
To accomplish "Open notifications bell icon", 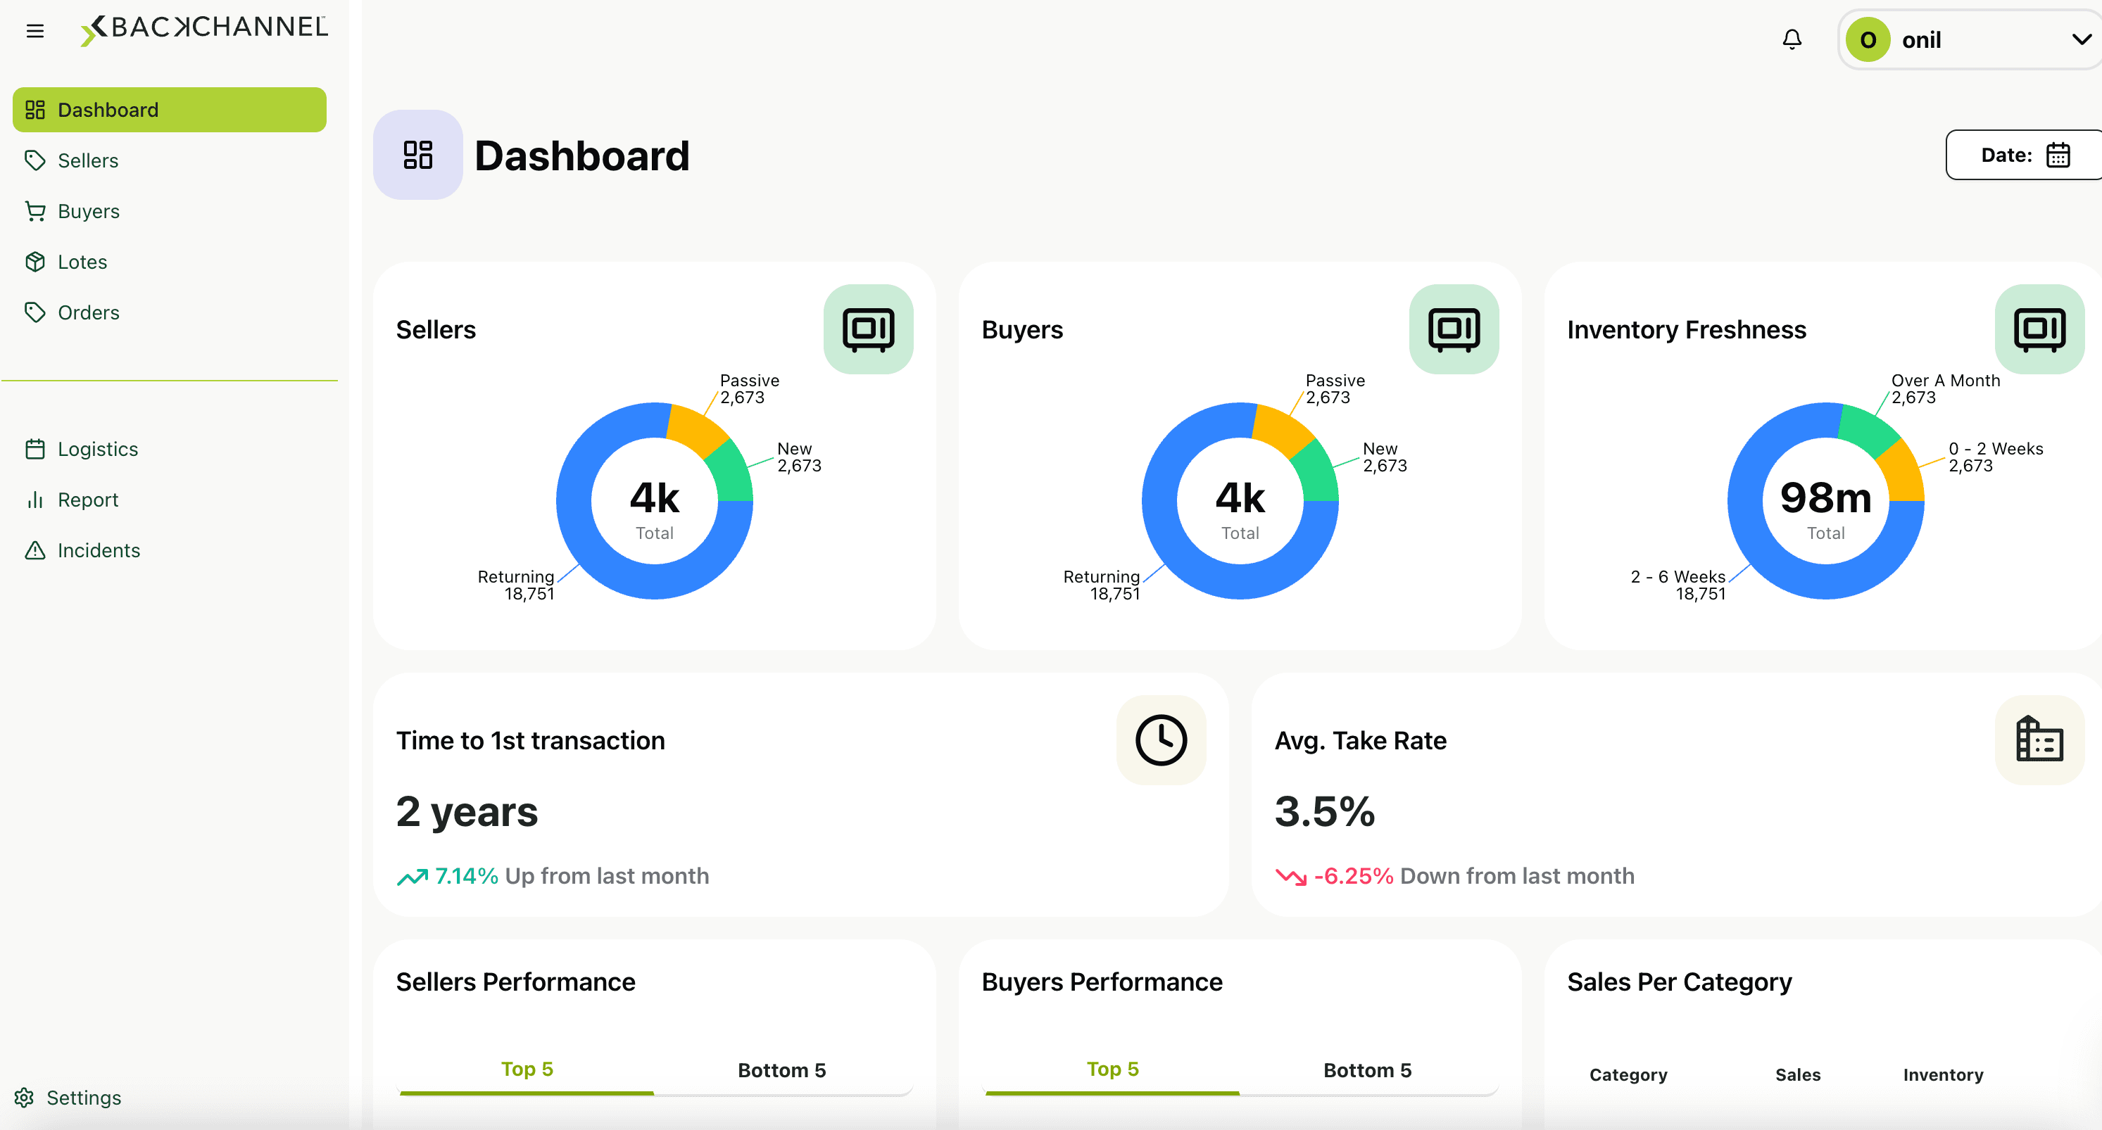I will 1791,39.
